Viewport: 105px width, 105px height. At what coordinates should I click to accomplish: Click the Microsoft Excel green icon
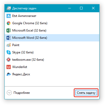(x=9, y=30)
